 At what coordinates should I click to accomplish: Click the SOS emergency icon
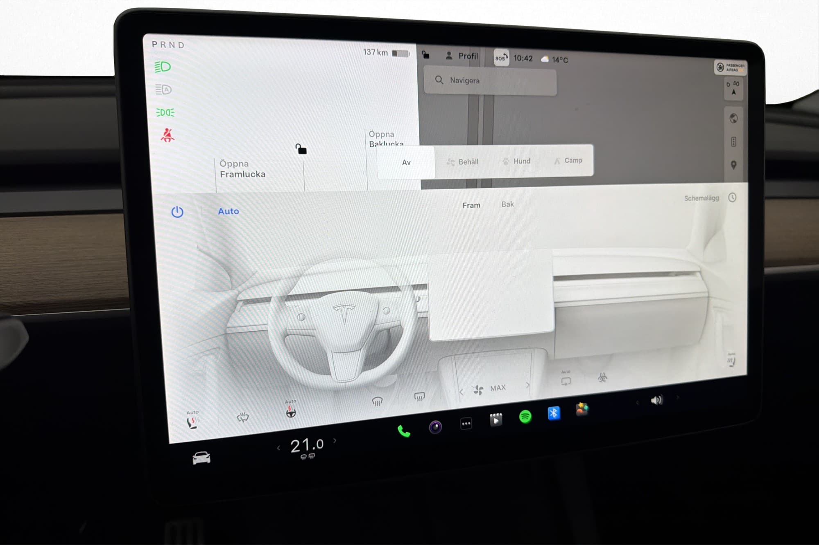pyautogui.click(x=501, y=58)
